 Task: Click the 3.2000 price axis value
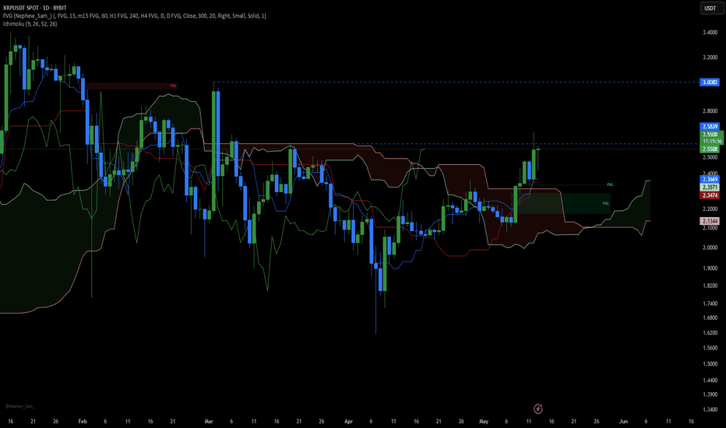(710, 58)
